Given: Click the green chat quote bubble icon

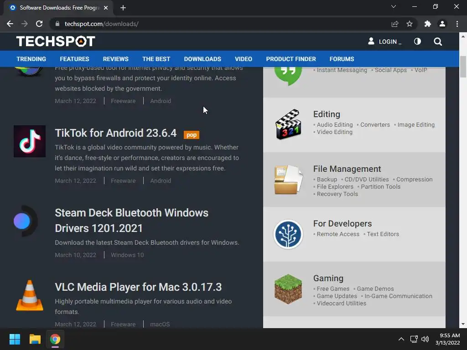Looking at the screenshot, I should [288, 75].
